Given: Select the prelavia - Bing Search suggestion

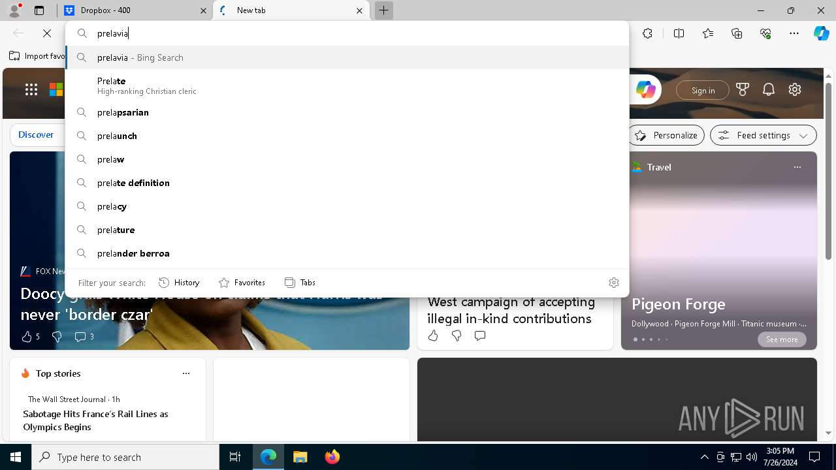Looking at the screenshot, I should (347, 57).
